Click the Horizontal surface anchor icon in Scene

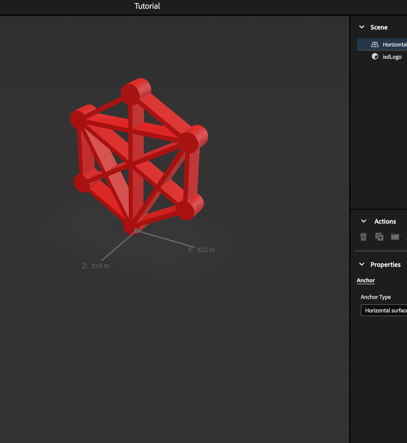375,44
